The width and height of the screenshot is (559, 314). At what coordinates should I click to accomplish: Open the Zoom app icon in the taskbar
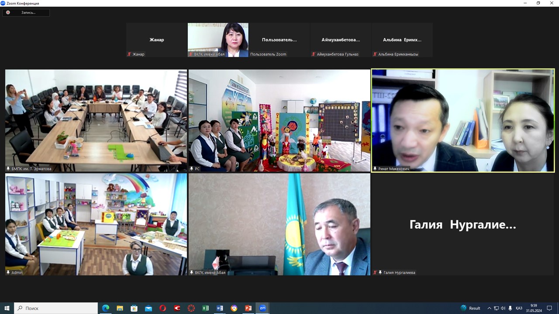coord(262,308)
